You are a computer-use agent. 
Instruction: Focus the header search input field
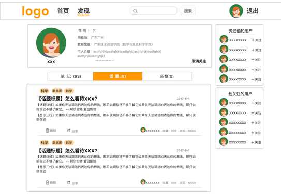tap(153, 11)
